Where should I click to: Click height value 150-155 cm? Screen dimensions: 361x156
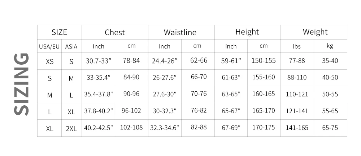coord(264,60)
